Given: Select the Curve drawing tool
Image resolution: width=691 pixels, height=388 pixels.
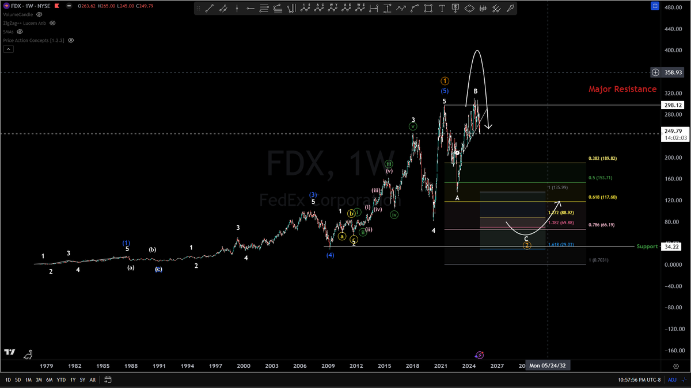Looking at the screenshot, I should (415, 8).
